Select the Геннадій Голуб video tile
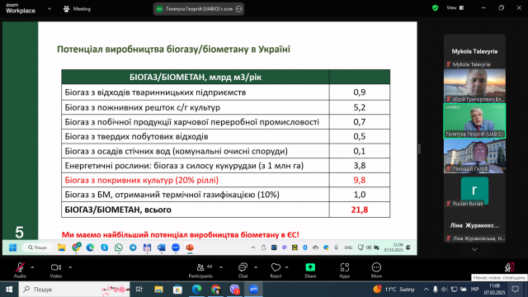Viewport: 528px width, 297px height. pos(474,156)
